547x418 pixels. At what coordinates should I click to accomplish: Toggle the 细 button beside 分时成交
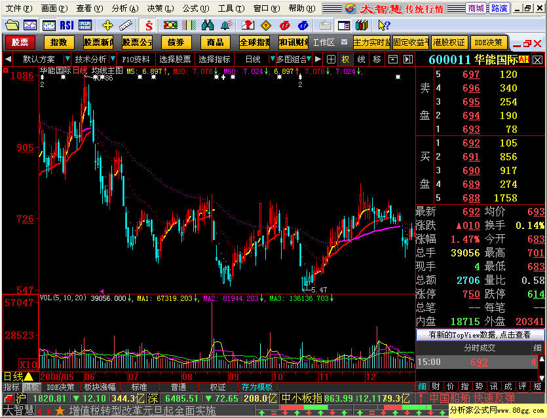(x=537, y=347)
